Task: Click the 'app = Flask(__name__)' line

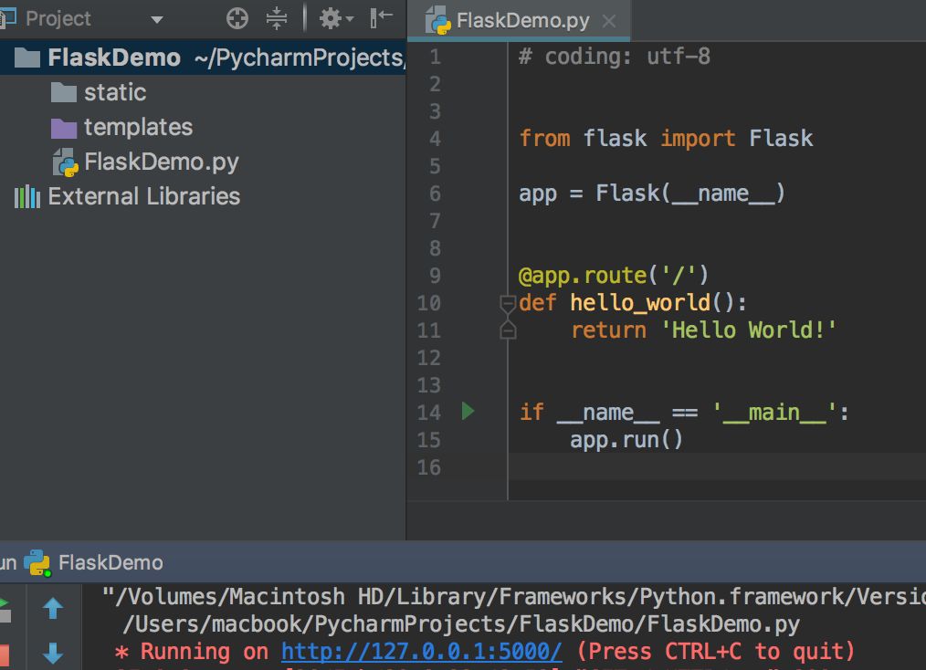Action: (x=651, y=193)
